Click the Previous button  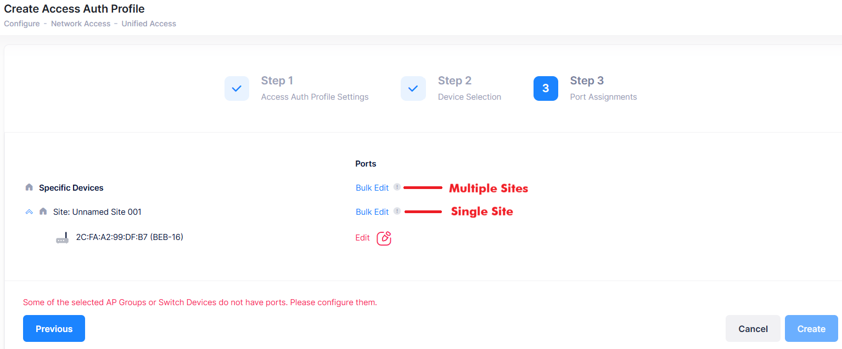(54, 328)
